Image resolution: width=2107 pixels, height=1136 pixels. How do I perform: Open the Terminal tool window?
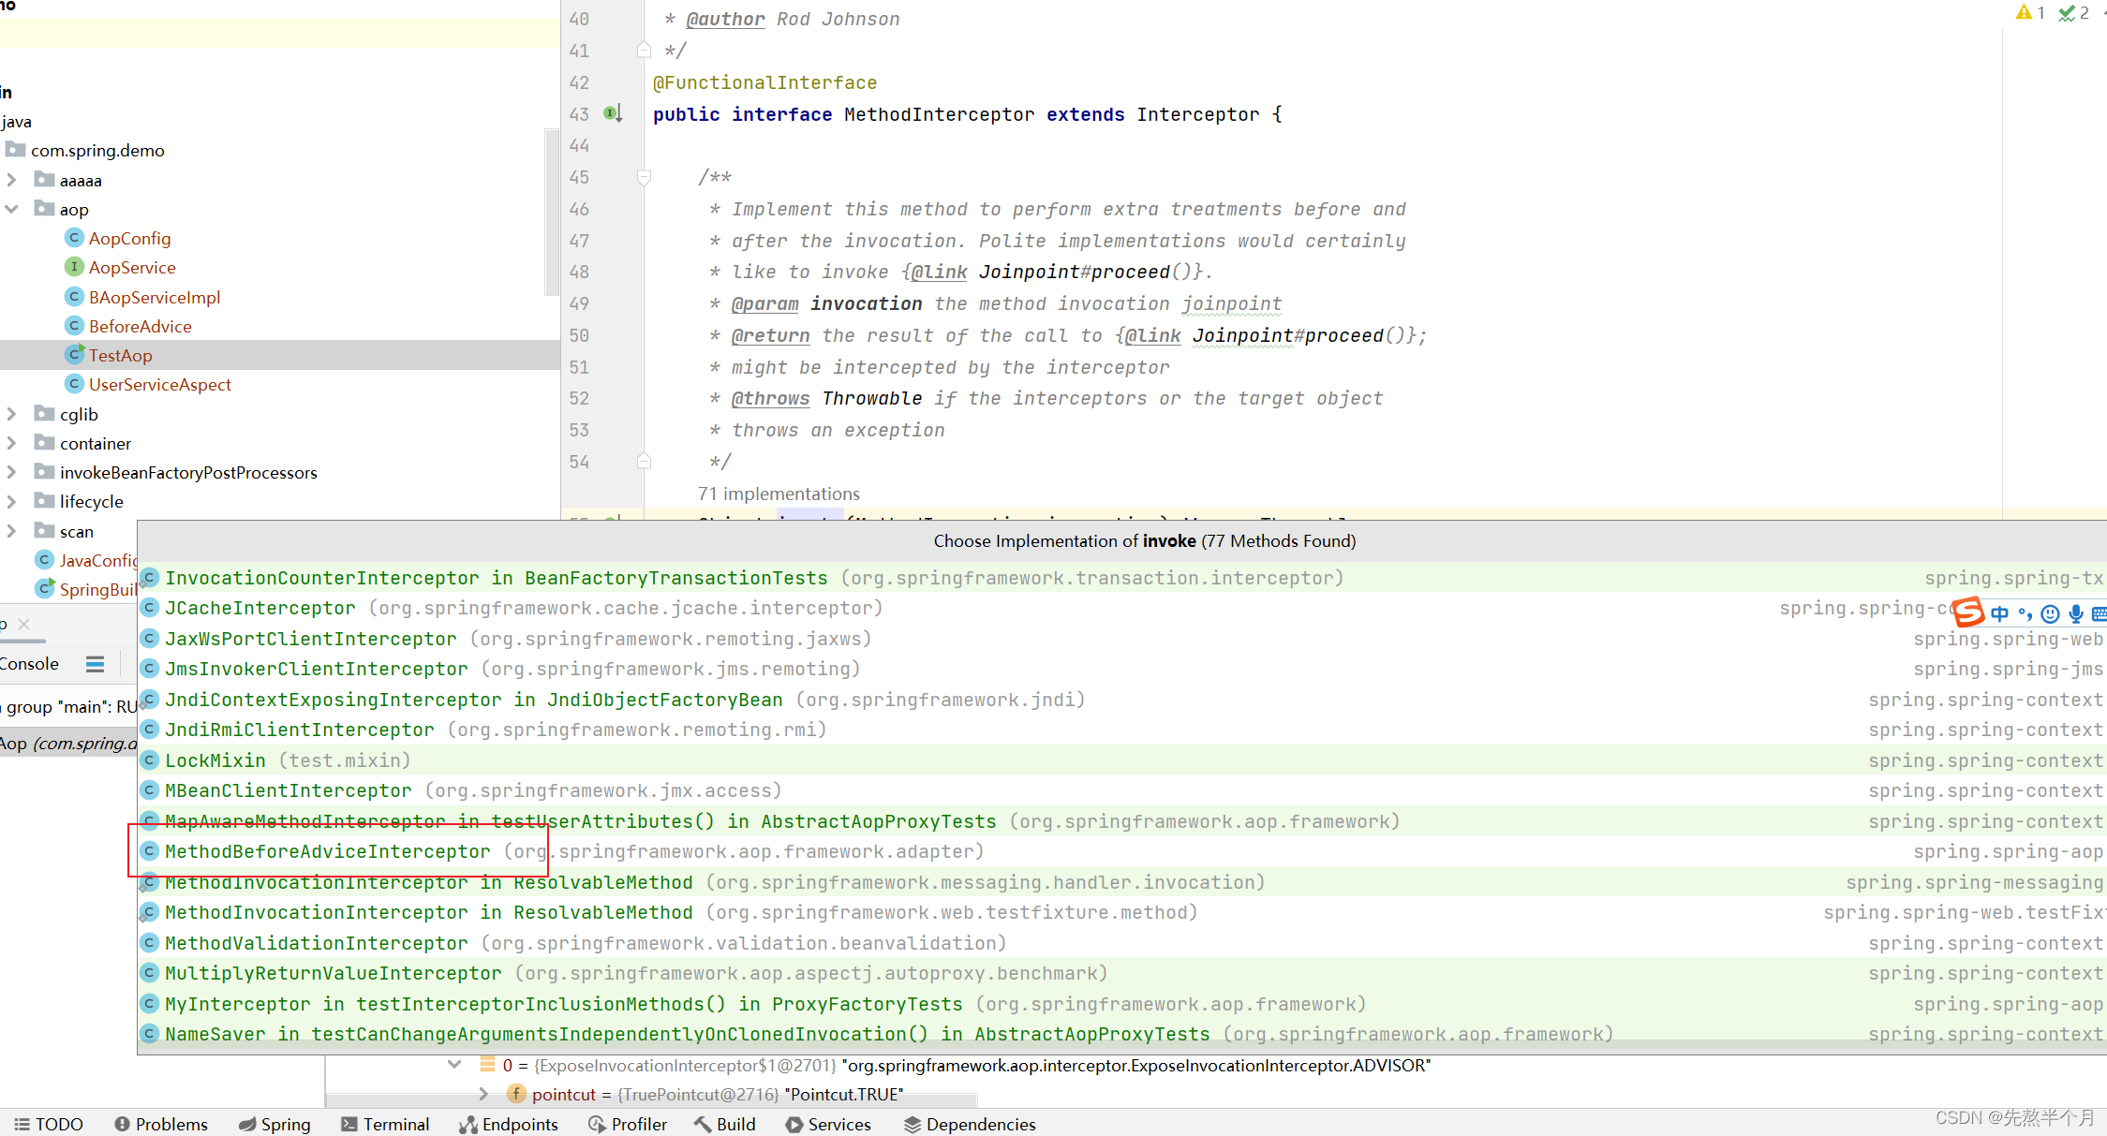pos(385,1124)
